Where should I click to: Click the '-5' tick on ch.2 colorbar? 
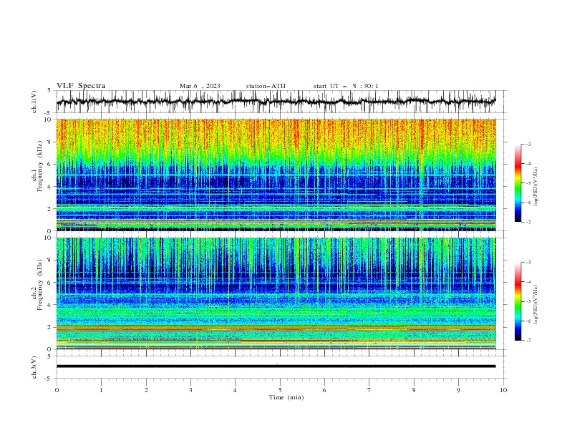click(528, 301)
